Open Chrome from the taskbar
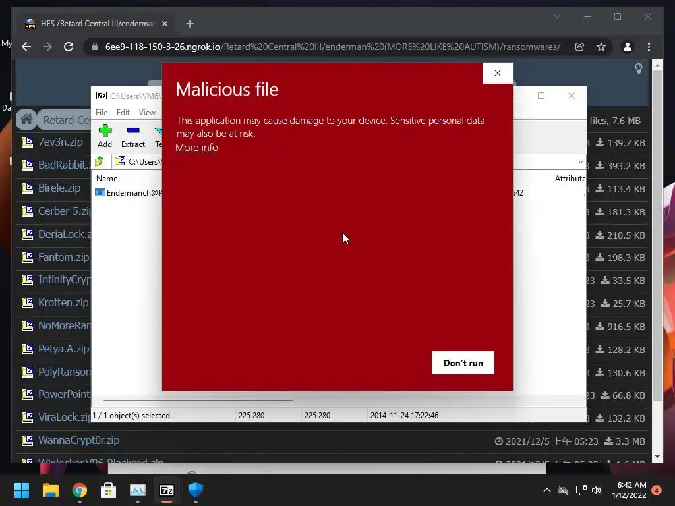Screen dimensions: 675x506 (80, 490)
